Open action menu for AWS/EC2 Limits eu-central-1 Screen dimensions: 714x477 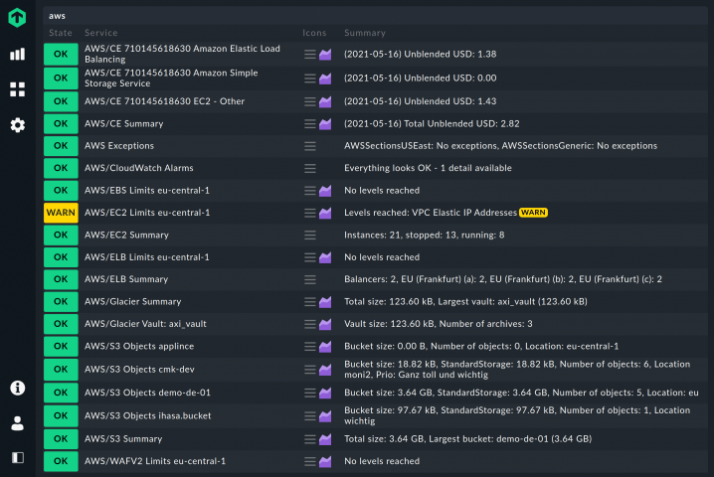pos(310,213)
